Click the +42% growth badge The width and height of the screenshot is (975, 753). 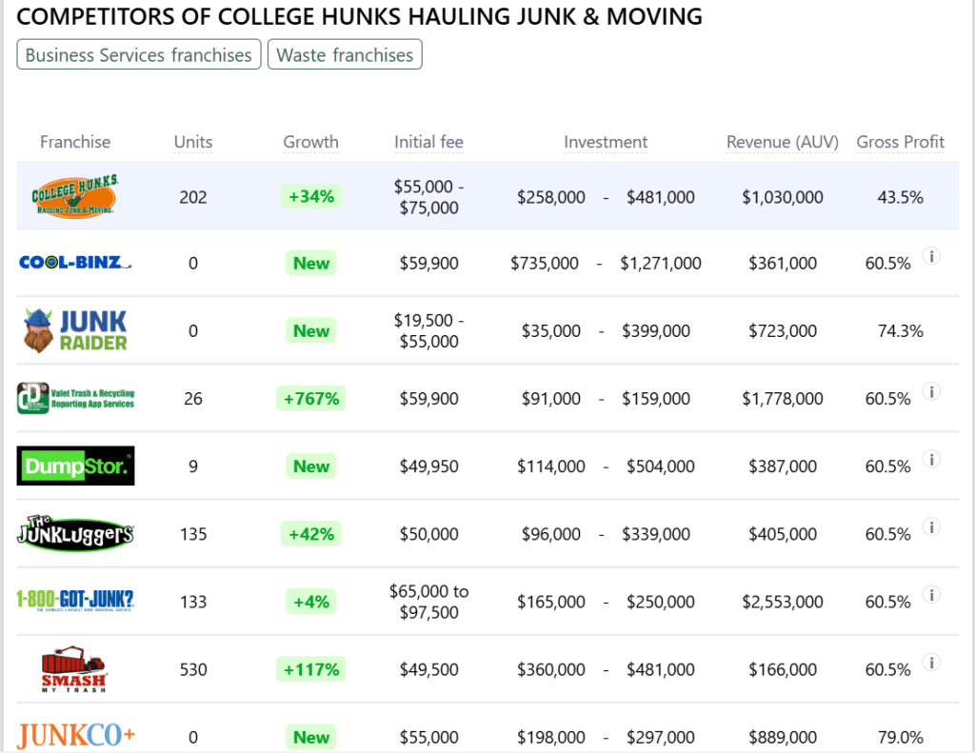pos(311,533)
